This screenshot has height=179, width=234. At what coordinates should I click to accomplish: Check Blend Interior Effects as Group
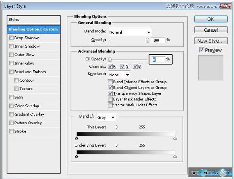pyautogui.click(x=110, y=82)
